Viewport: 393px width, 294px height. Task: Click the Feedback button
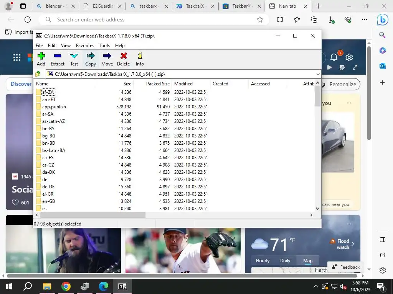346,267
